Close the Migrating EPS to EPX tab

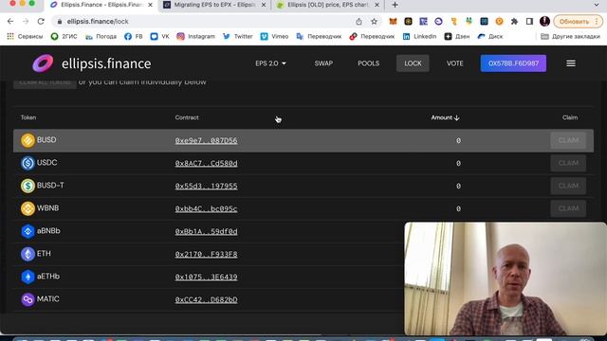tap(264, 5)
